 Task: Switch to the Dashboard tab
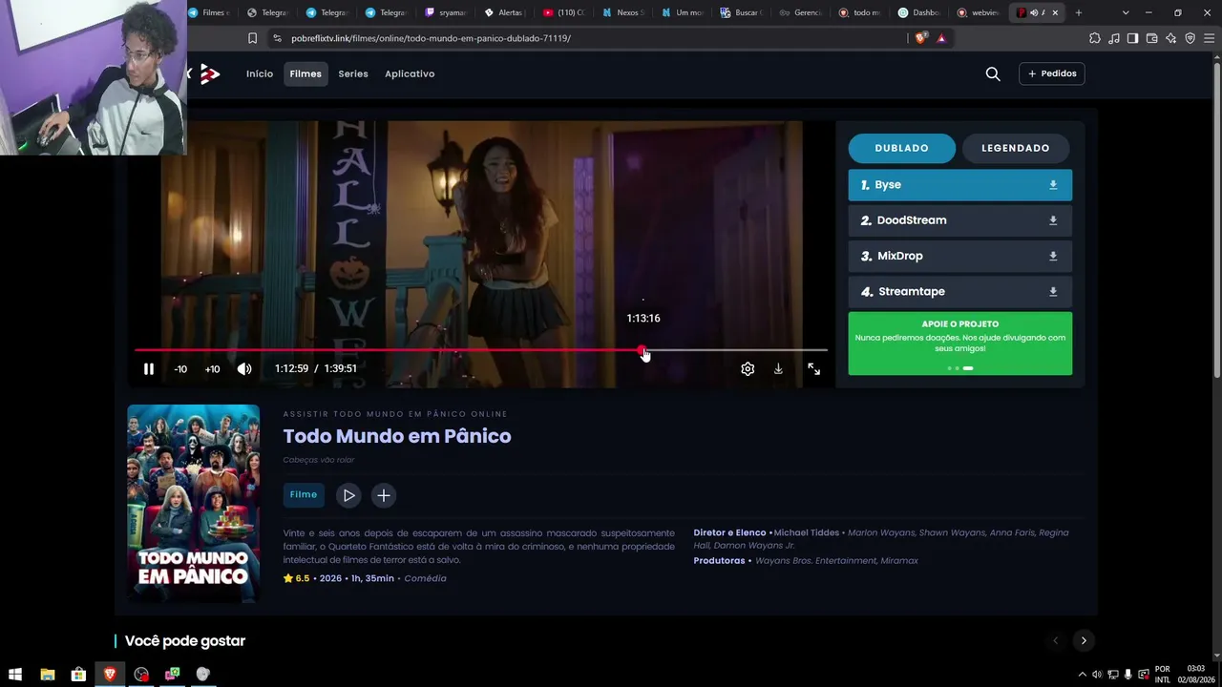[x=921, y=12]
